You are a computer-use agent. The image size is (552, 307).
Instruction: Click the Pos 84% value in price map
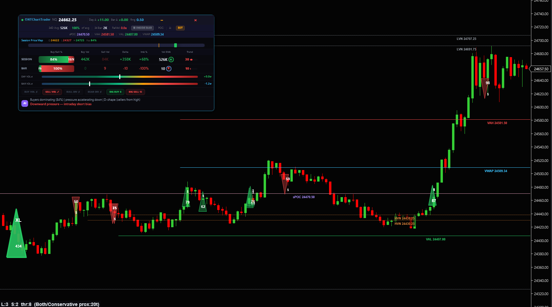pos(94,40)
